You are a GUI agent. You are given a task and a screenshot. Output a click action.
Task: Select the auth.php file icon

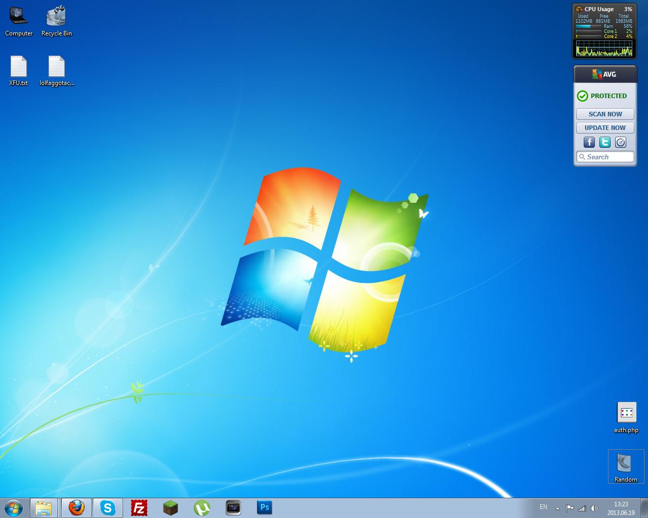pyautogui.click(x=626, y=418)
